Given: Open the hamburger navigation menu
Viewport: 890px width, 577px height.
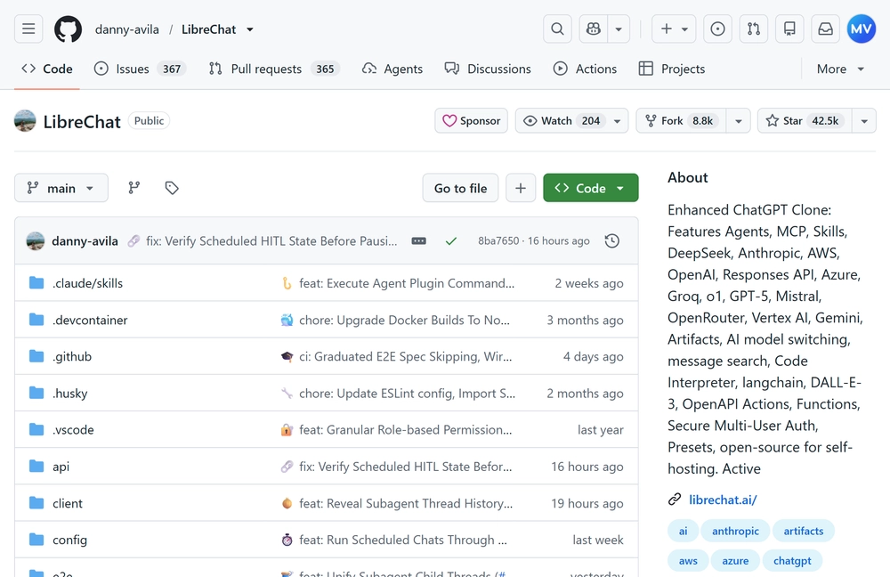Looking at the screenshot, I should tap(28, 29).
